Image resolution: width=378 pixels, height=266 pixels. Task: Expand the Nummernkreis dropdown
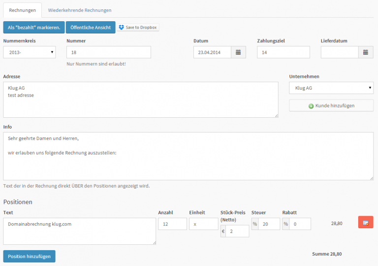click(x=30, y=52)
